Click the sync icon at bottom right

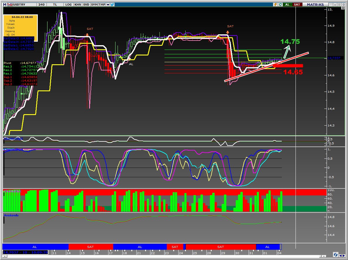335,254
